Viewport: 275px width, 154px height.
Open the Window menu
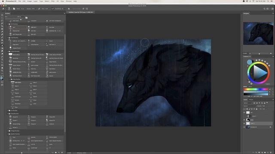point(69,1)
